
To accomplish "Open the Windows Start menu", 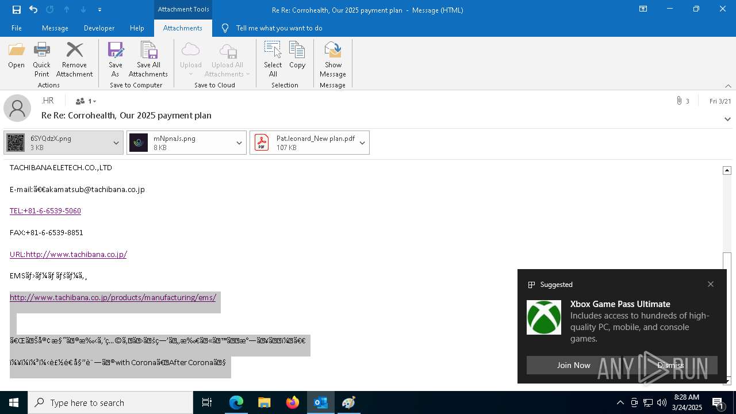I will pyautogui.click(x=14, y=402).
